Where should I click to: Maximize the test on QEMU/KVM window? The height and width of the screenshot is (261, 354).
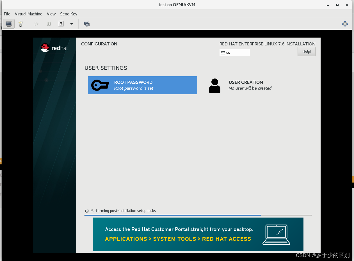pyautogui.click(x=337, y=5)
